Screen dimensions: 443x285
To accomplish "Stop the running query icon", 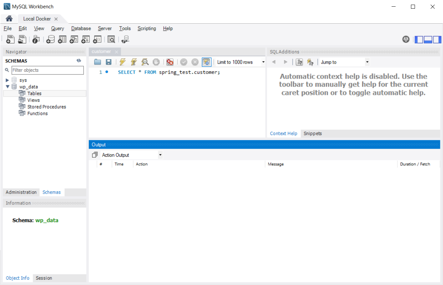I will [156, 62].
